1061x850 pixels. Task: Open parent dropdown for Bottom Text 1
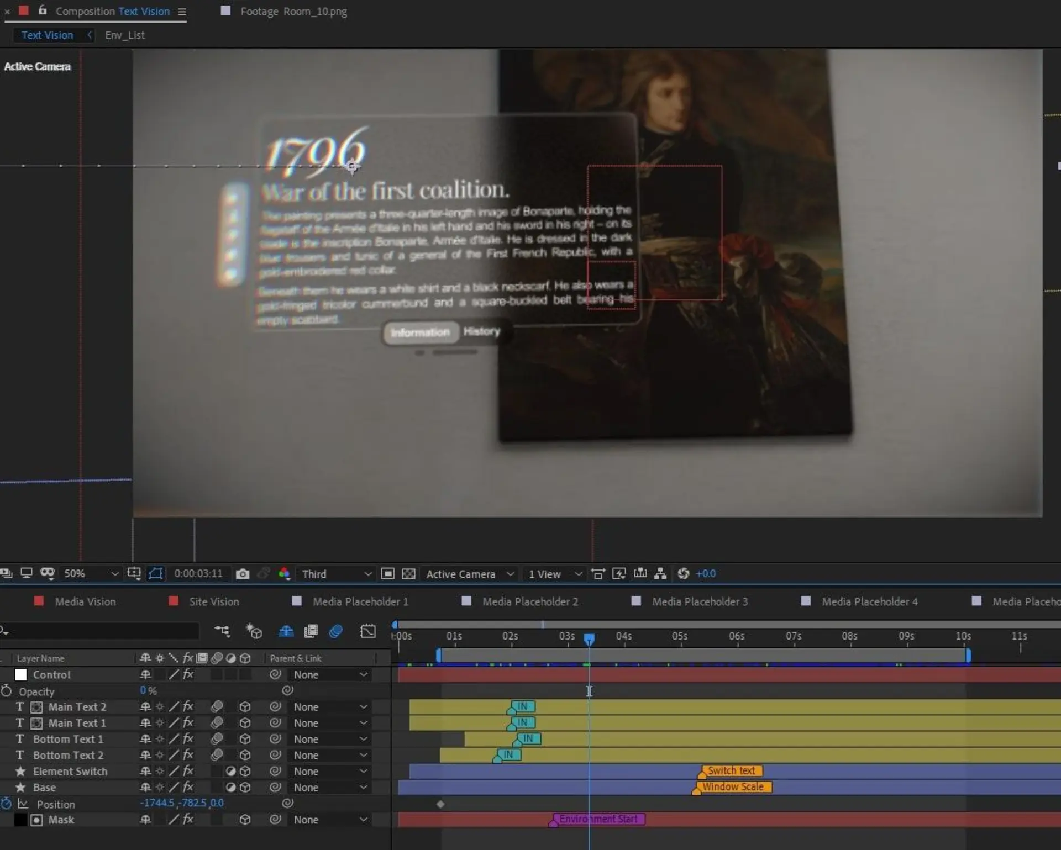[x=330, y=738]
